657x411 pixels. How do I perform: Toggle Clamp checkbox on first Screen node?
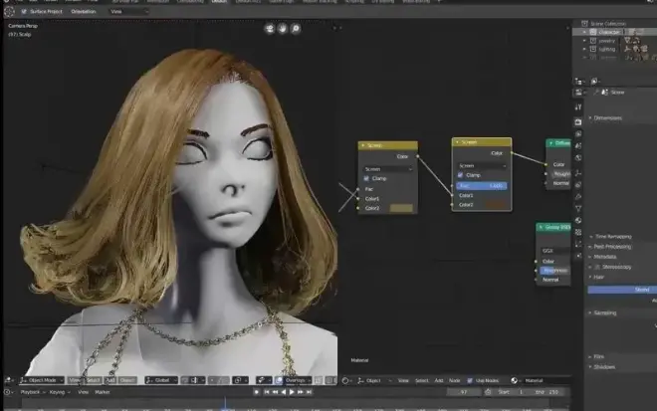click(366, 178)
